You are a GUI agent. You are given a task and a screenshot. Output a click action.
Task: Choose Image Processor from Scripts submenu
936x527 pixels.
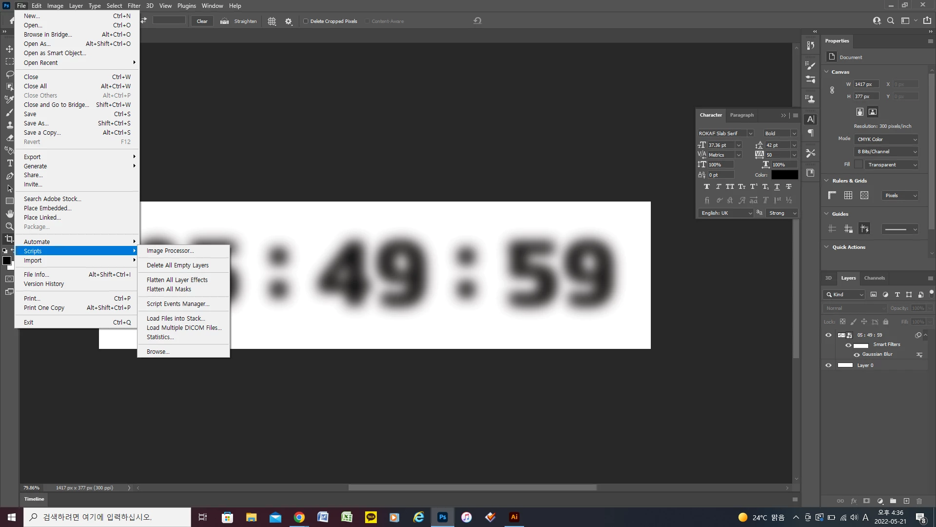(x=170, y=251)
